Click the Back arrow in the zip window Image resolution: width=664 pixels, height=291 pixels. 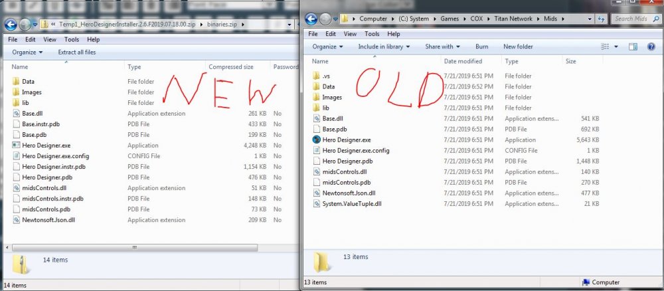point(11,25)
